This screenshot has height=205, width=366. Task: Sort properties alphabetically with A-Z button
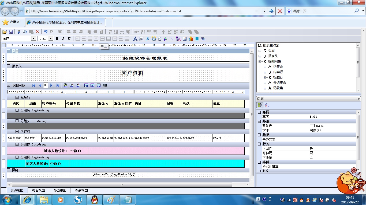(267, 105)
